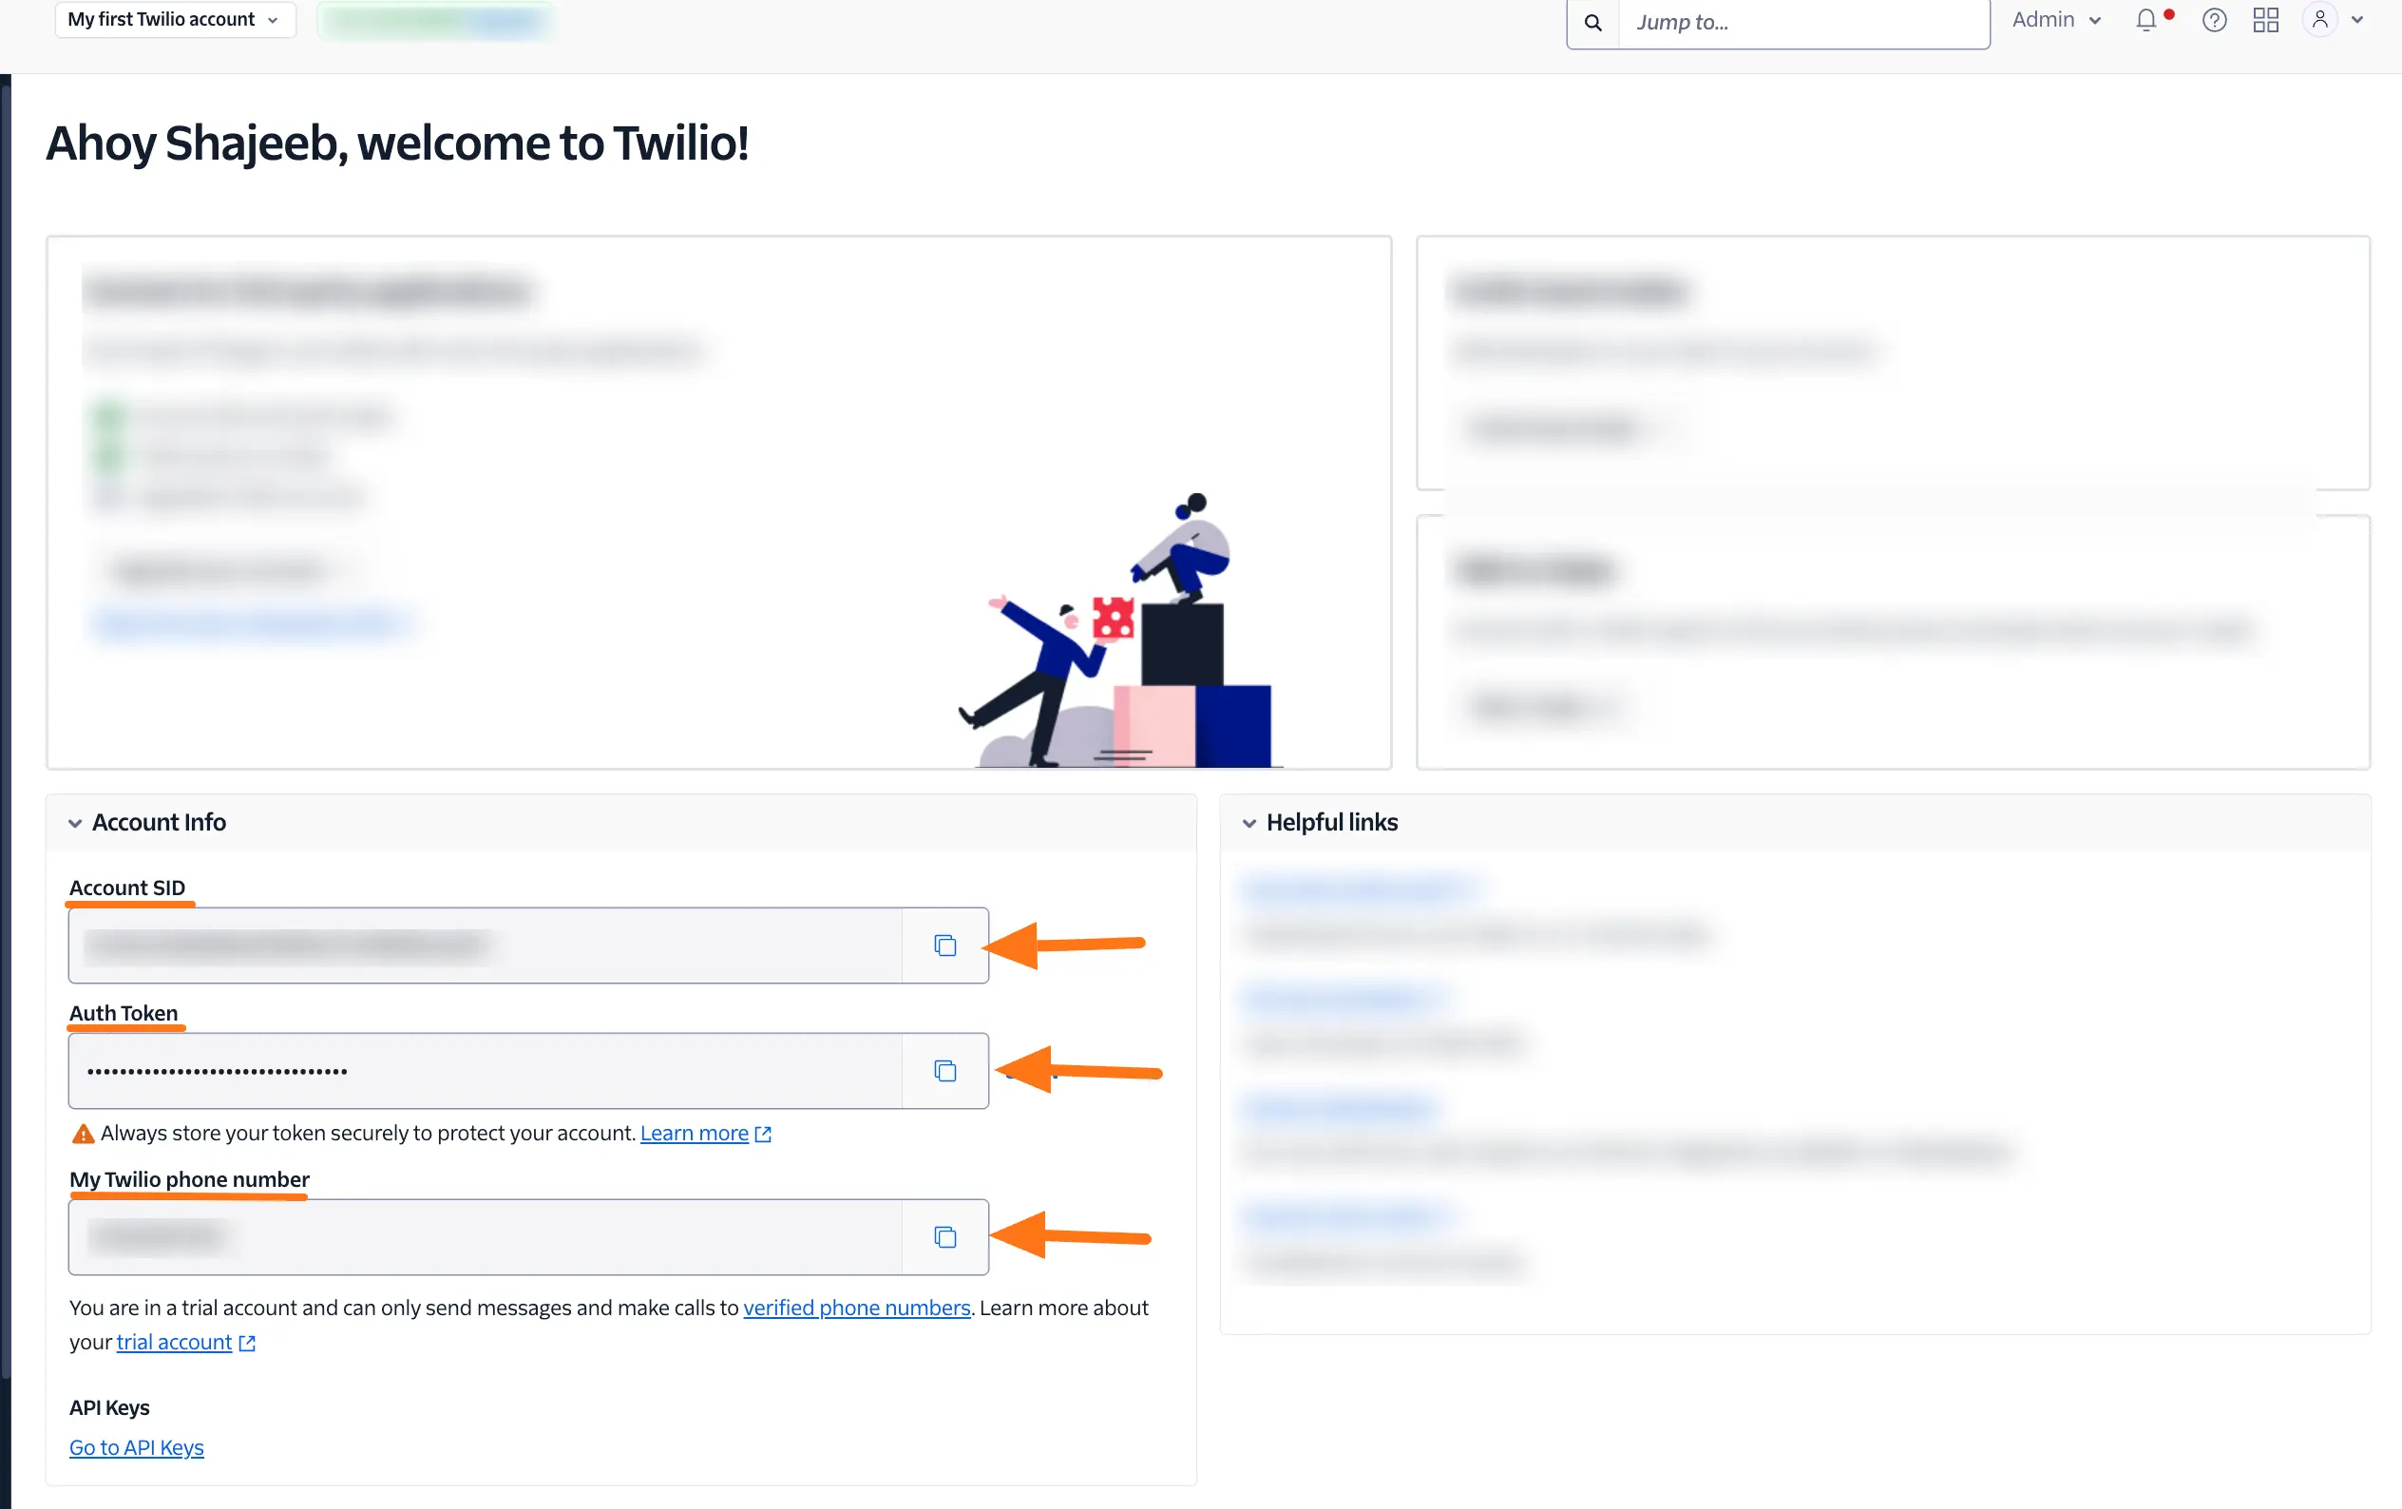Copy My Twilio phone number
This screenshot has height=1509, width=2402.
coord(944,1236)
